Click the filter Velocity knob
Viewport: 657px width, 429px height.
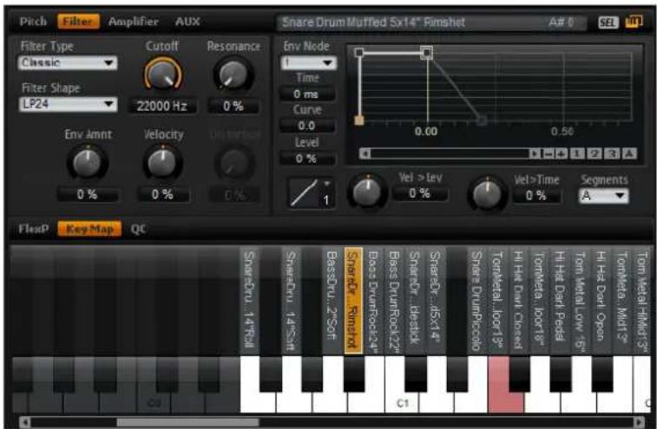click(x=162, y=162)
